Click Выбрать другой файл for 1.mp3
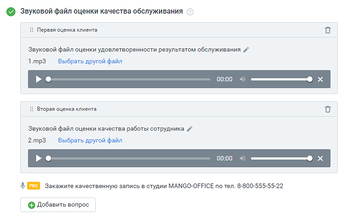 (x=90, y=61)
